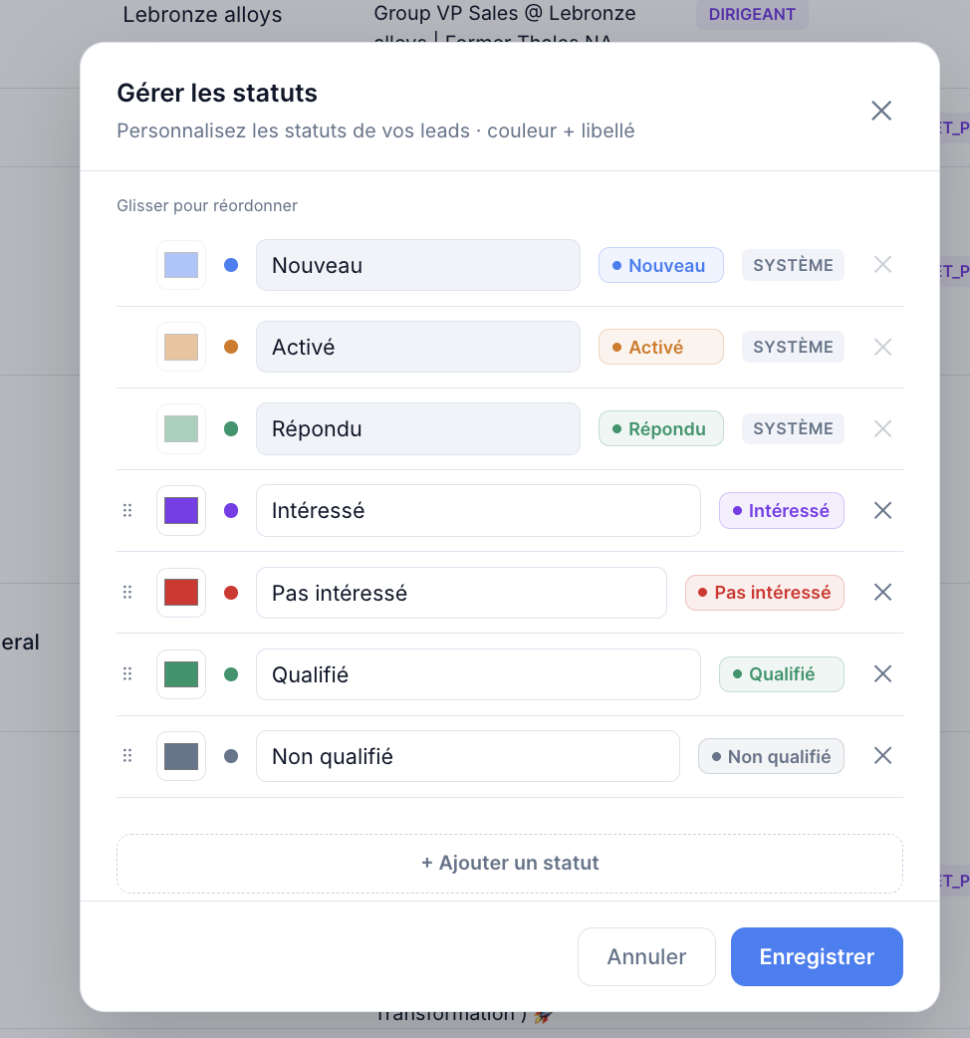This screenshot has height=1038, width=970.
Task: Open the color picker for Activé
Action: [181, 347]
